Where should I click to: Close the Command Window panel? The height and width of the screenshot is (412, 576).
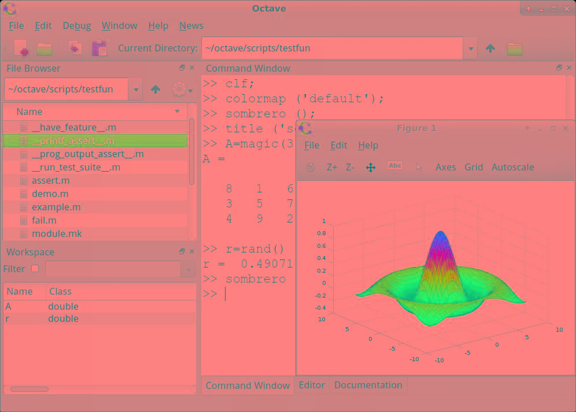[569, 68]
